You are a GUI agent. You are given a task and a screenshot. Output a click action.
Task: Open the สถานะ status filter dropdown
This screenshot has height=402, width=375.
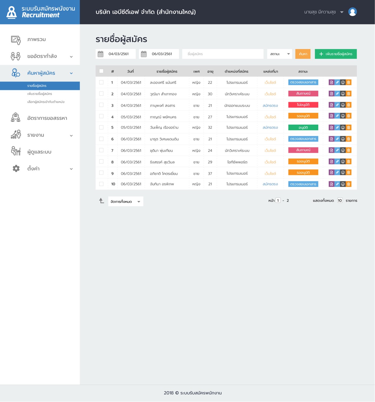point(279,54)
